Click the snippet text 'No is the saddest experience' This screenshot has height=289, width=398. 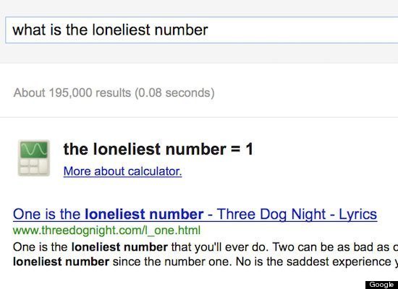(x=313, y=262)
